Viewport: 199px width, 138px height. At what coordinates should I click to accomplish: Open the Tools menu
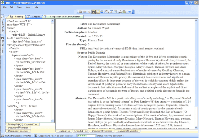pos(20,7)
